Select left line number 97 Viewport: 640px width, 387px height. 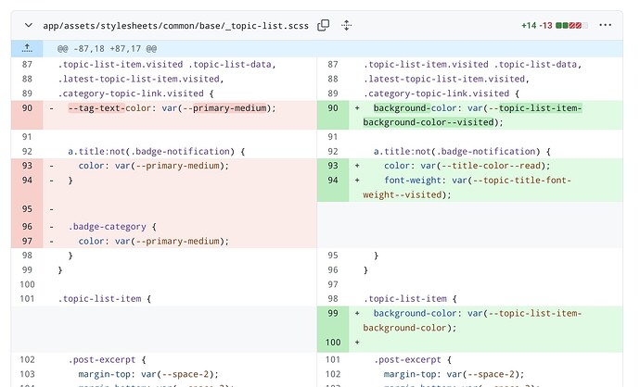click(27, 241)
